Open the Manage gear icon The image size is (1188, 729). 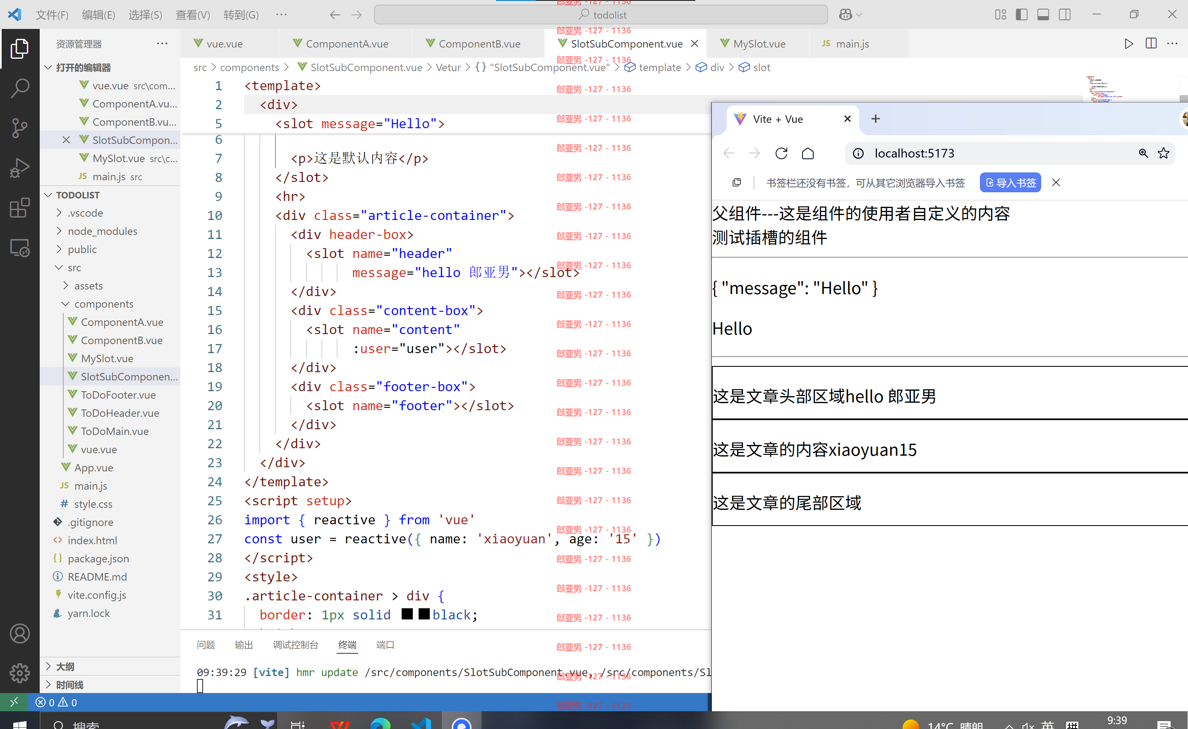[20, 673]
